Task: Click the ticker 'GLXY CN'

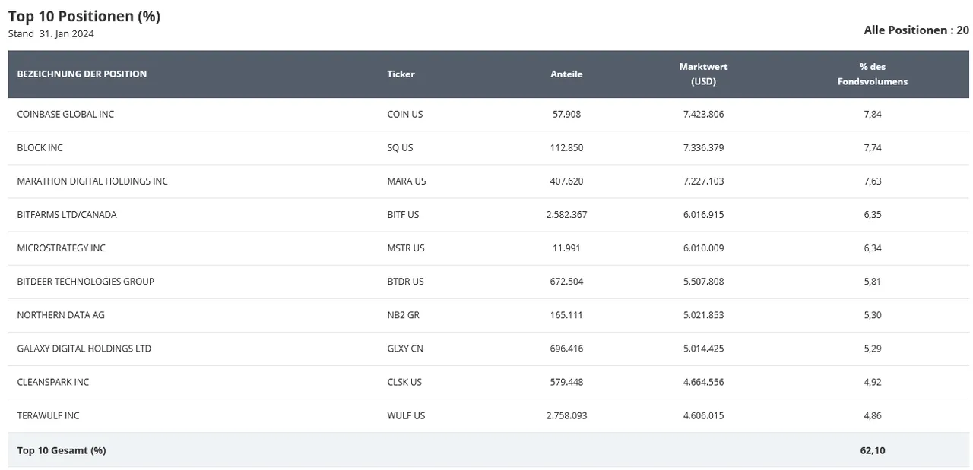Action: tap(405, 348)
